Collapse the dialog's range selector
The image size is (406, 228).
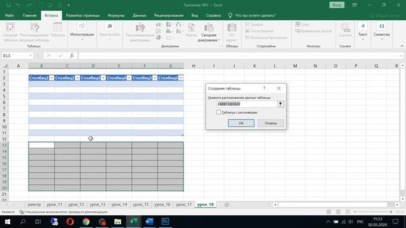click(280, 104)
